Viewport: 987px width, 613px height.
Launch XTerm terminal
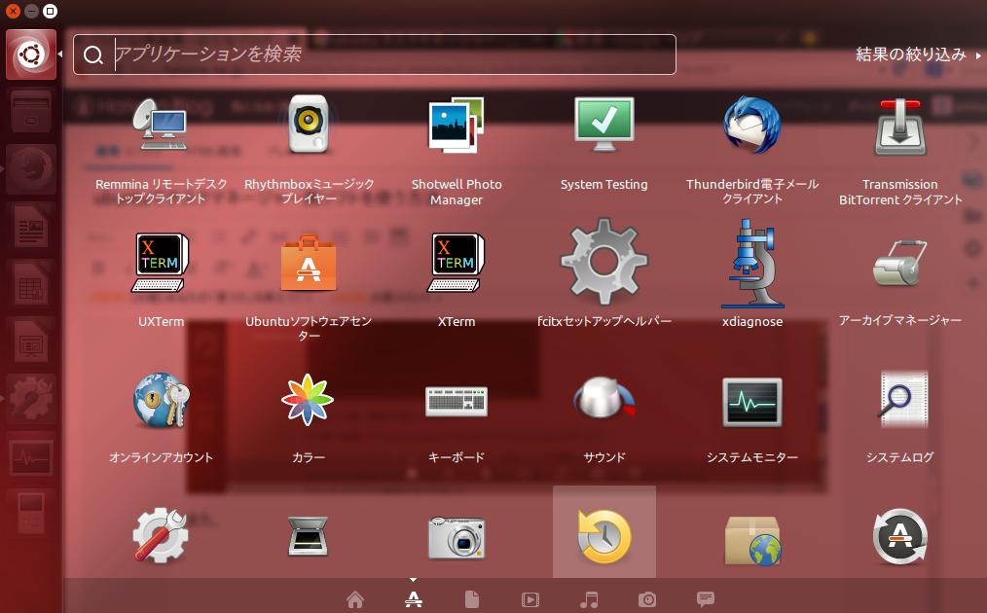coord(457,263)
